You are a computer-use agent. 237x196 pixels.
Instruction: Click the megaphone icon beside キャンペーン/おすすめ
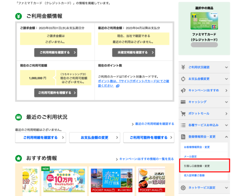point(183,90)
